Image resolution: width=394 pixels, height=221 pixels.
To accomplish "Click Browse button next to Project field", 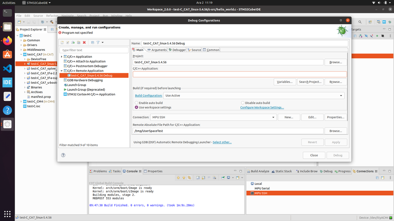I will point(336,62).
